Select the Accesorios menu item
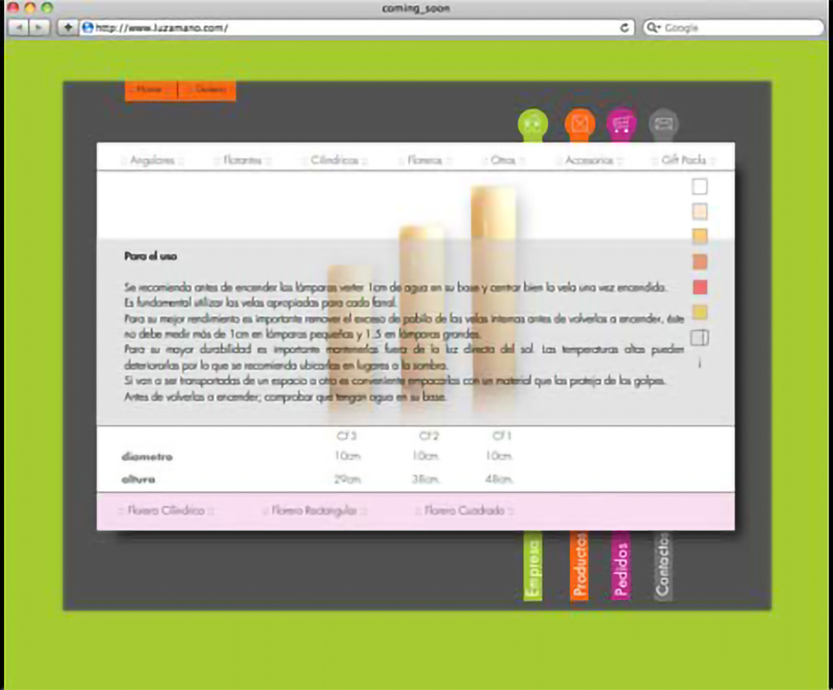Screen dimensions: 833x690 coord(589,160)
